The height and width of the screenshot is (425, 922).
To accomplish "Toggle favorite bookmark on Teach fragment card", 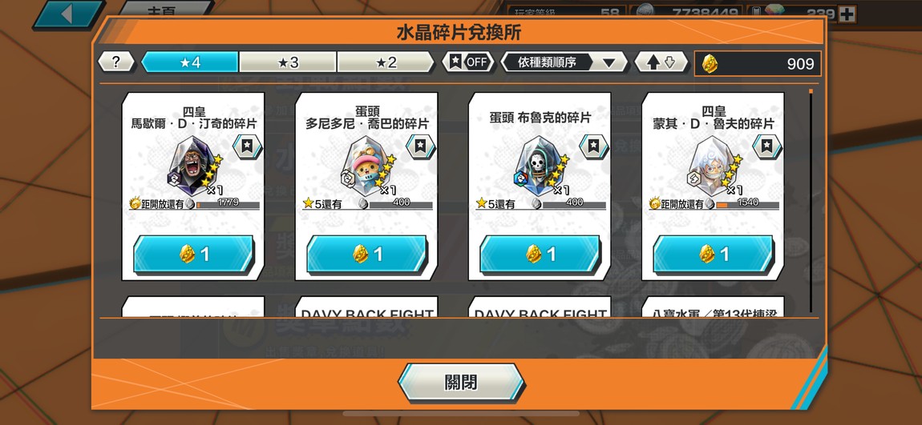I will [x=247, y=146].
